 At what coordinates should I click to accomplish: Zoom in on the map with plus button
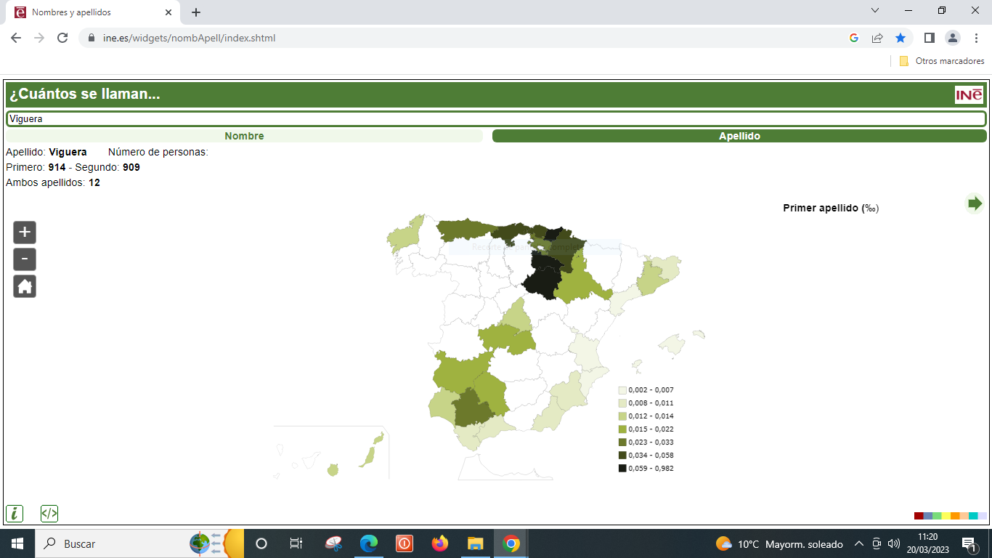[x=25, y=232]
